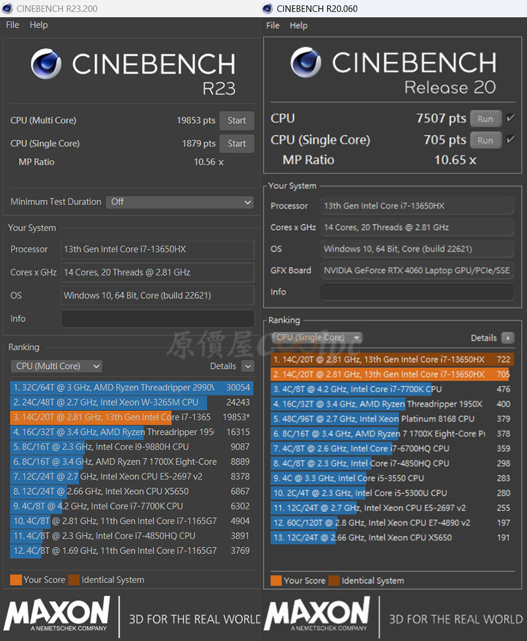Select the i7-1165G7 row scoring 3769

coord(132,551)
